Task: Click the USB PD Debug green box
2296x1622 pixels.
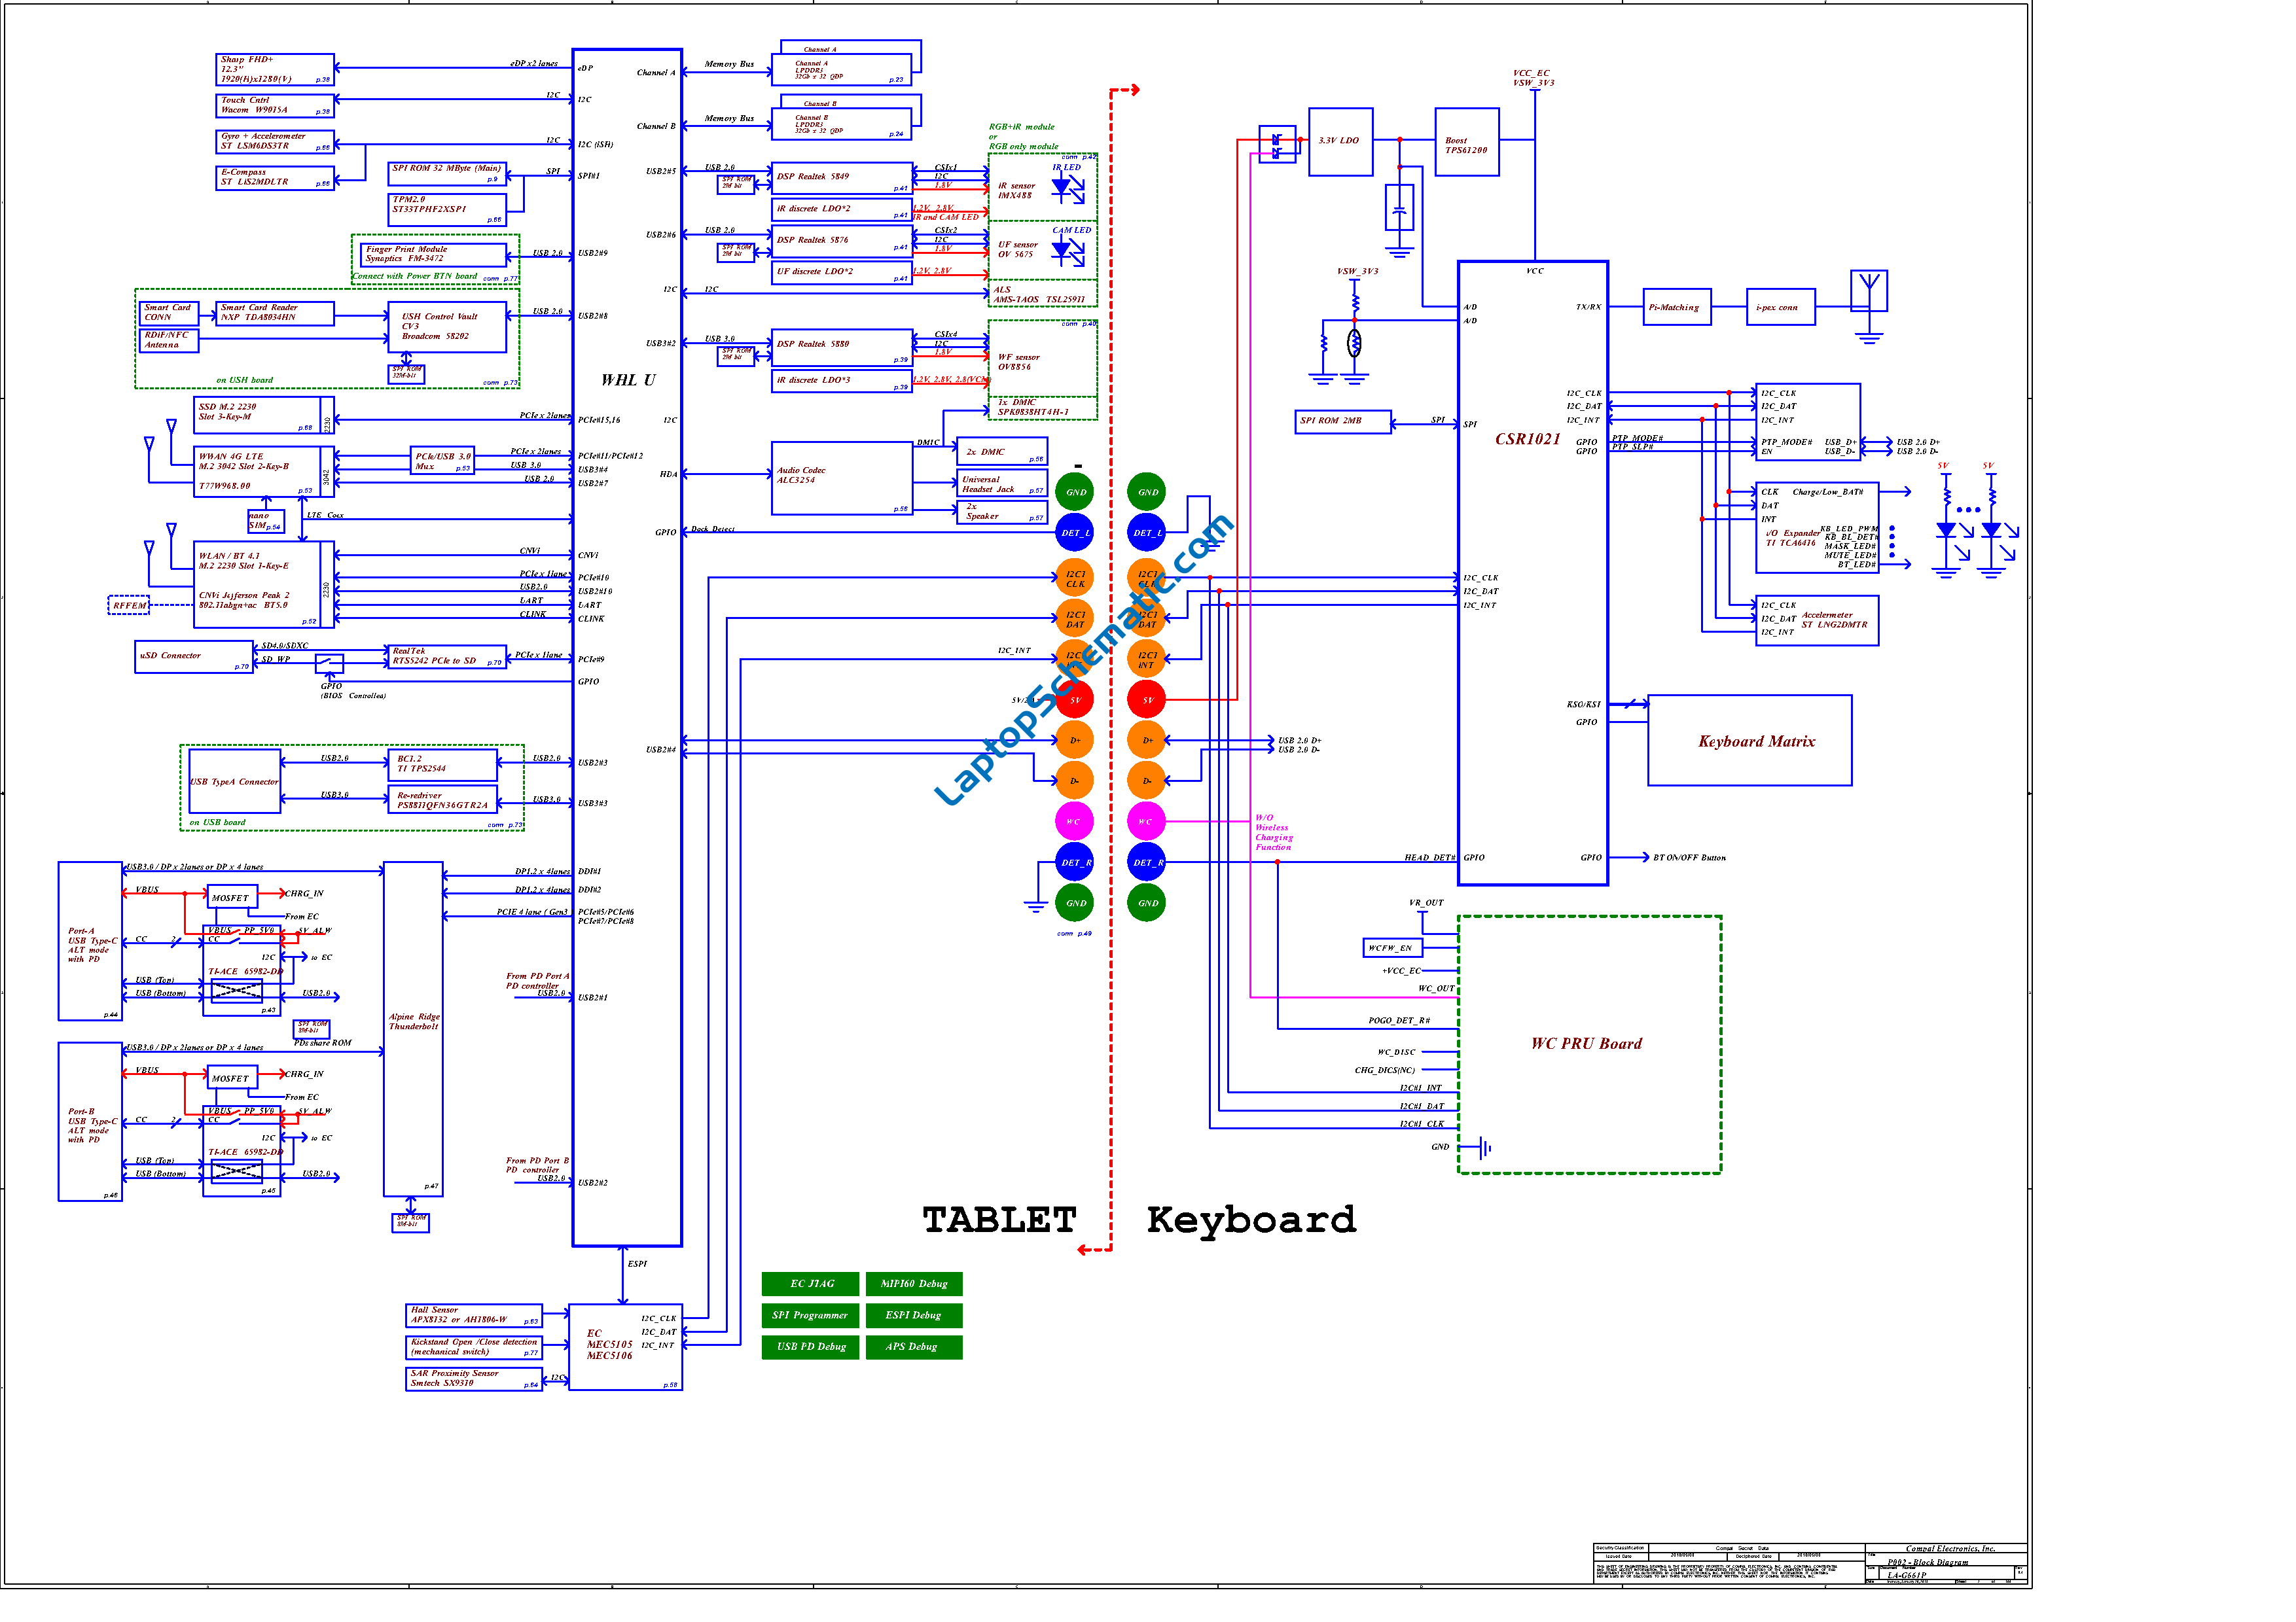Action: tap(810, 1346)
